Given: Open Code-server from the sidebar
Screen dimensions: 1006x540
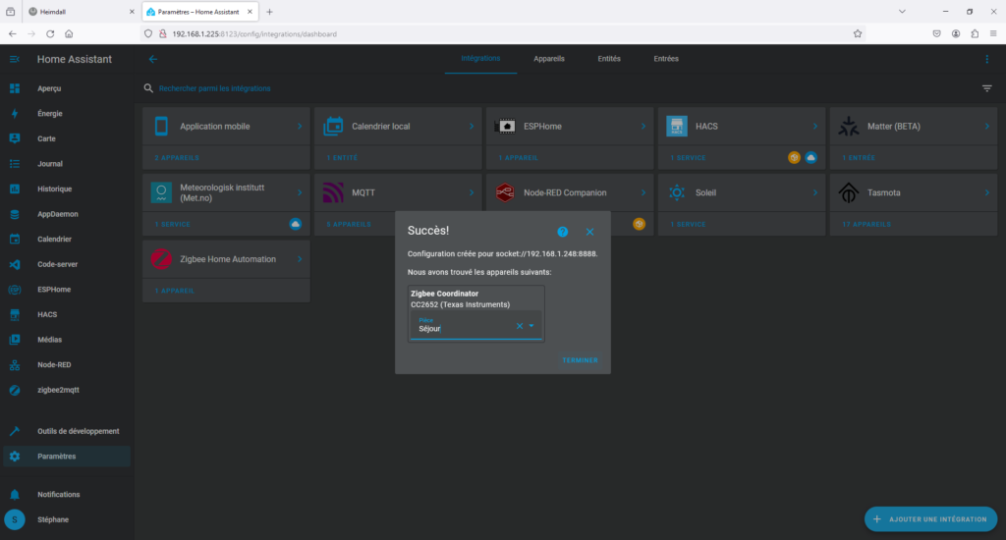Looking at the screenshot, I should point(67,264).
